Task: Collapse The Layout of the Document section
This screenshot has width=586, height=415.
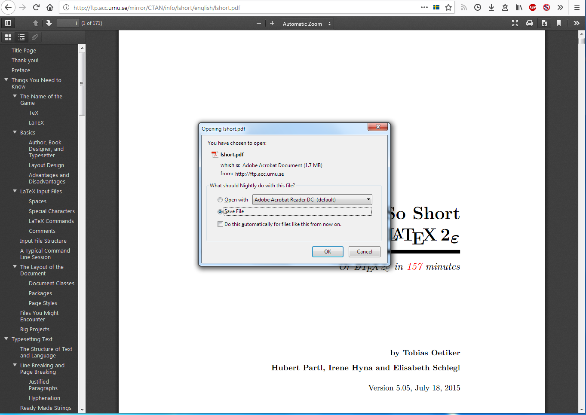Action: (15, 267)
